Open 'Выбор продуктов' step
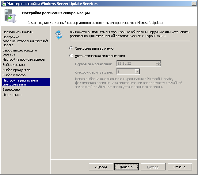This screenshot has width=198, height=175. click(16, 70)
